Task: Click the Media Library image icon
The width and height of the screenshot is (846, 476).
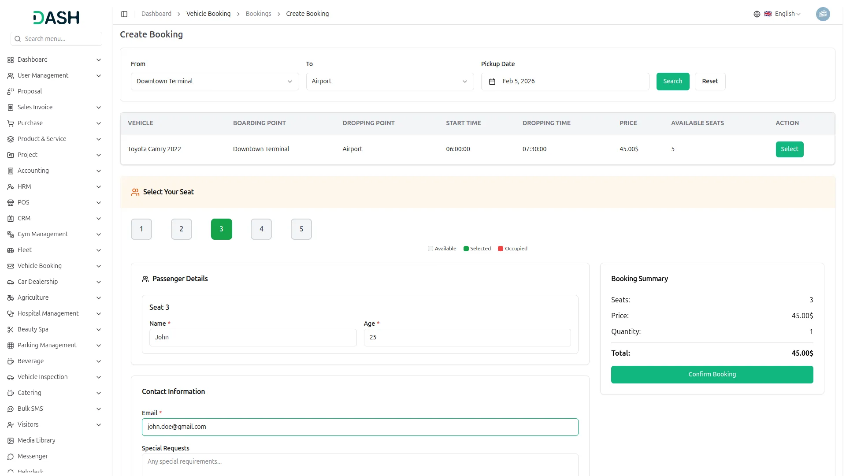Action: 11,441
